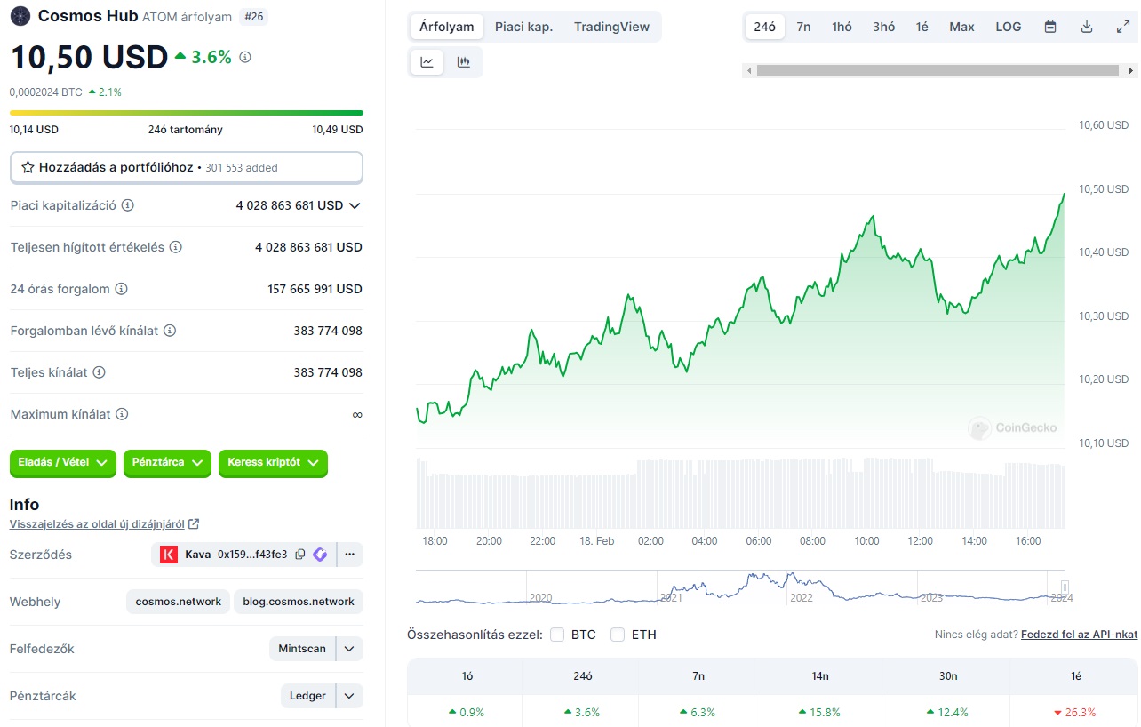Click the 1é performance value 26.3%
The image size is (1141, 727).
1074,712
